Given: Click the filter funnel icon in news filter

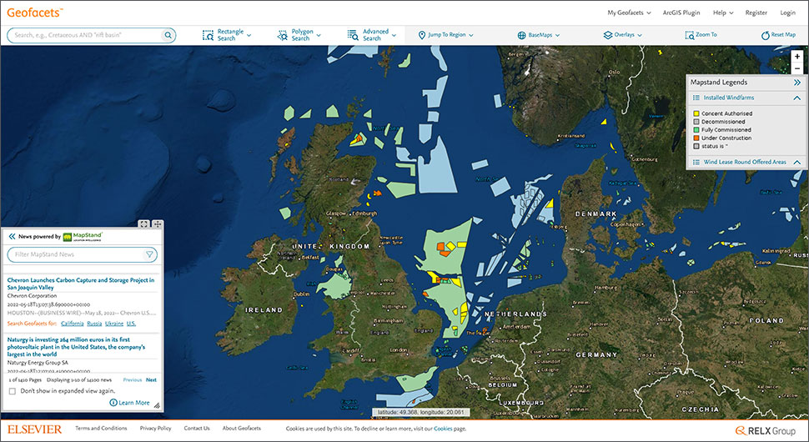Looking at the screenshot, I should tap(149, 254).
